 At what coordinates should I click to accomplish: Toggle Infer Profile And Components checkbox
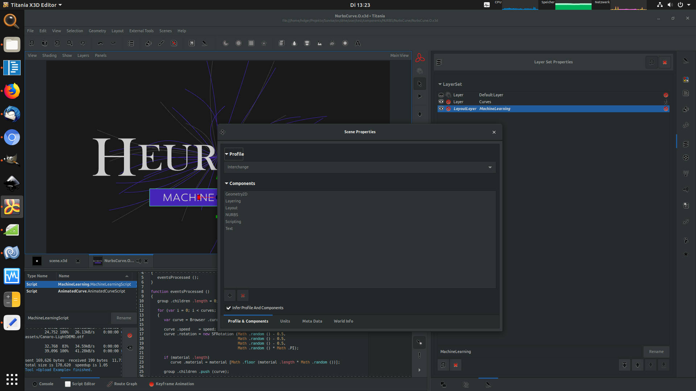(x=228, y=308)
